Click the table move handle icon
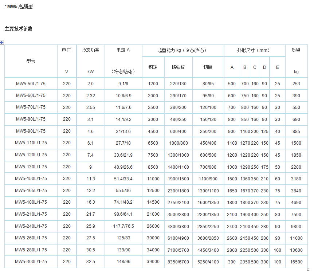 coord(2,43)
